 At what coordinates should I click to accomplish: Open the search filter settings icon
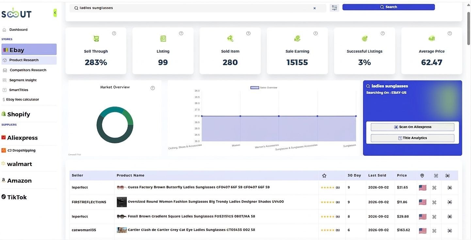(334, 8)
